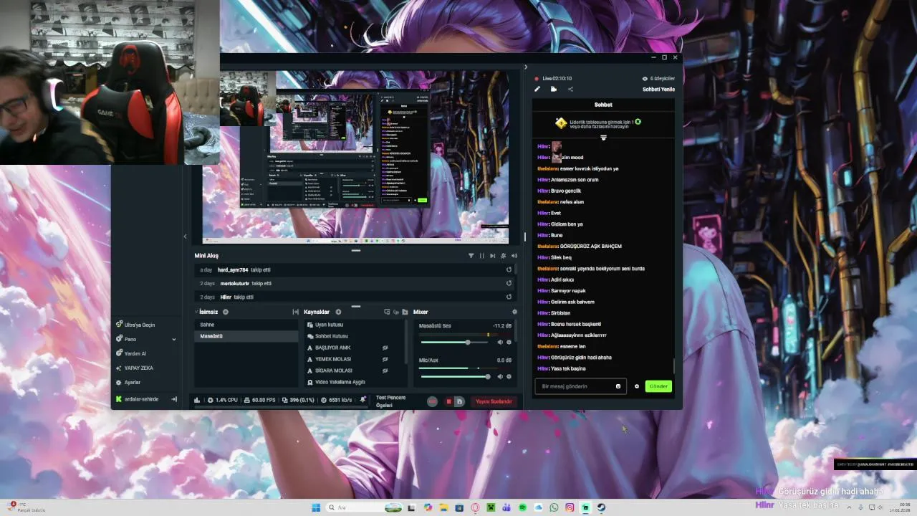Add a new source in Kaynaklar
This screenshot has height=516, width=917.
(338, 312)
